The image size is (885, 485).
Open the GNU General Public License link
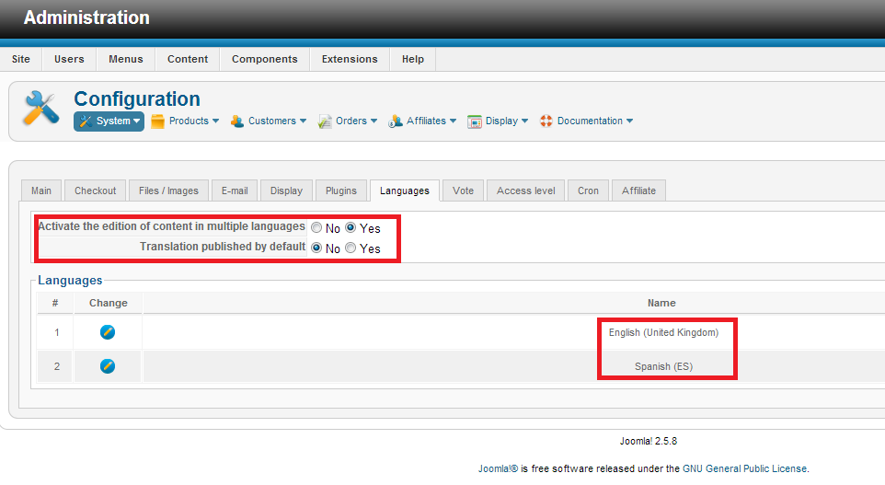[x=744, y=468]
